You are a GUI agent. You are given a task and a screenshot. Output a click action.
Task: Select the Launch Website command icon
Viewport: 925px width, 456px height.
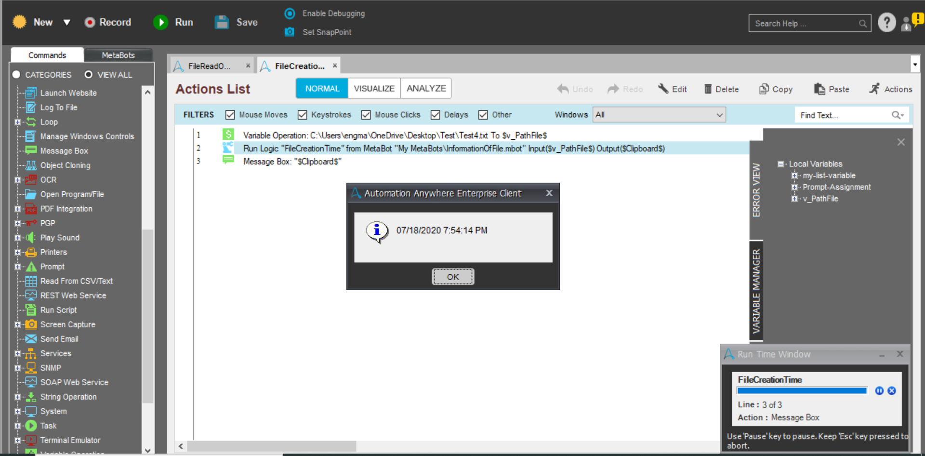(x=31, y=93)
